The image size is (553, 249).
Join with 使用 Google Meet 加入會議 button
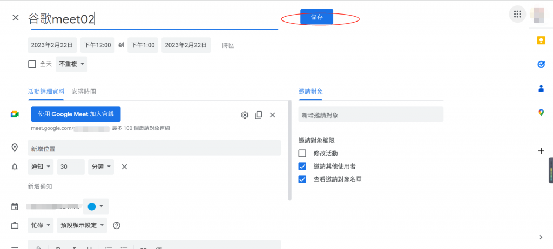coord(76,114)
